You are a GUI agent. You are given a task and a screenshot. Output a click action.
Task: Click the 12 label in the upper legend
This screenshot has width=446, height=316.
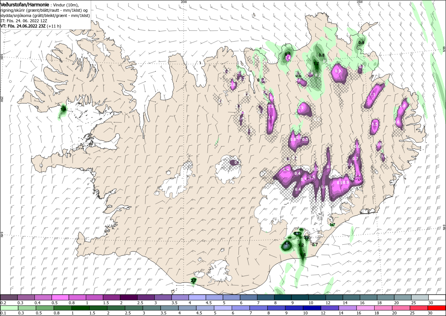tap(328, 303)
